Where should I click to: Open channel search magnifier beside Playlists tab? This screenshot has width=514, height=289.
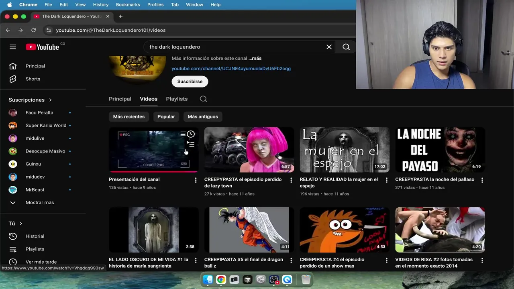click(204, 99)
